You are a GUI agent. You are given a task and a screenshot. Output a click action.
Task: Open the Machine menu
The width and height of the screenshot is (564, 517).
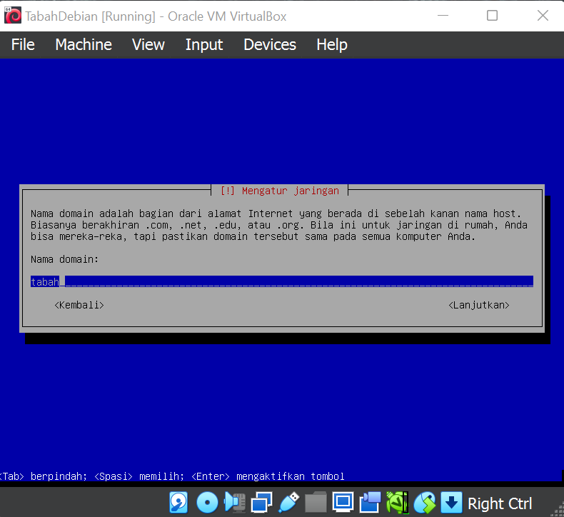[84, 45]
